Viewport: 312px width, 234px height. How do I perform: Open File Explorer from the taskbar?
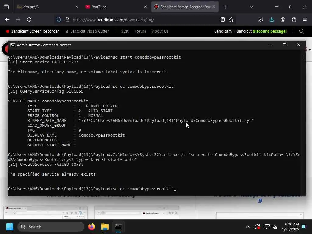pyautogui.click(x=105, y=227)
